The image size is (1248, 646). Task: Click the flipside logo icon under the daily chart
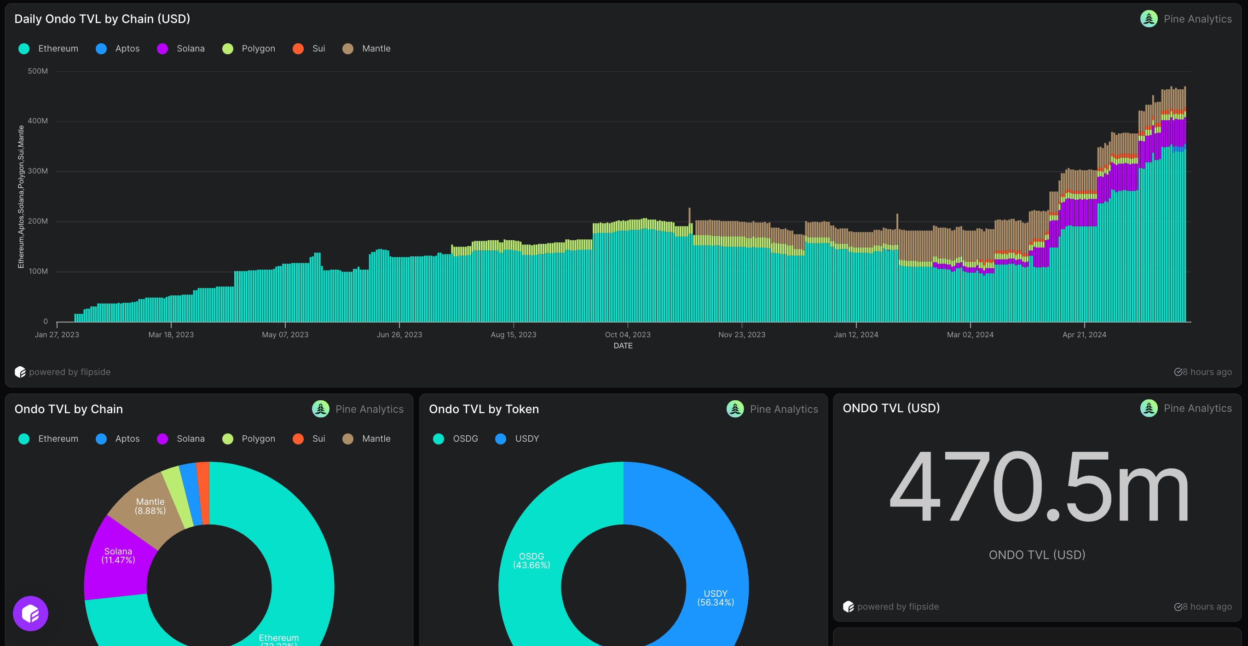pyautogui.click(x=20, y=372)
